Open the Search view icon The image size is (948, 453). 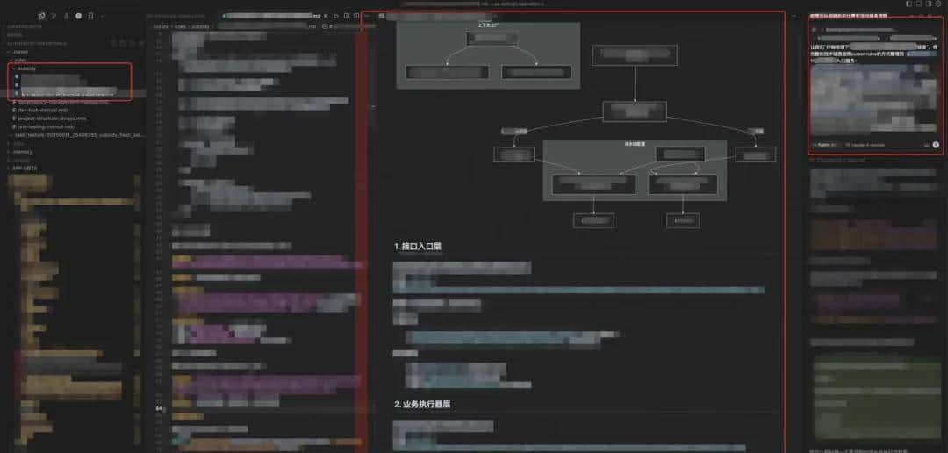coord(54,16)
